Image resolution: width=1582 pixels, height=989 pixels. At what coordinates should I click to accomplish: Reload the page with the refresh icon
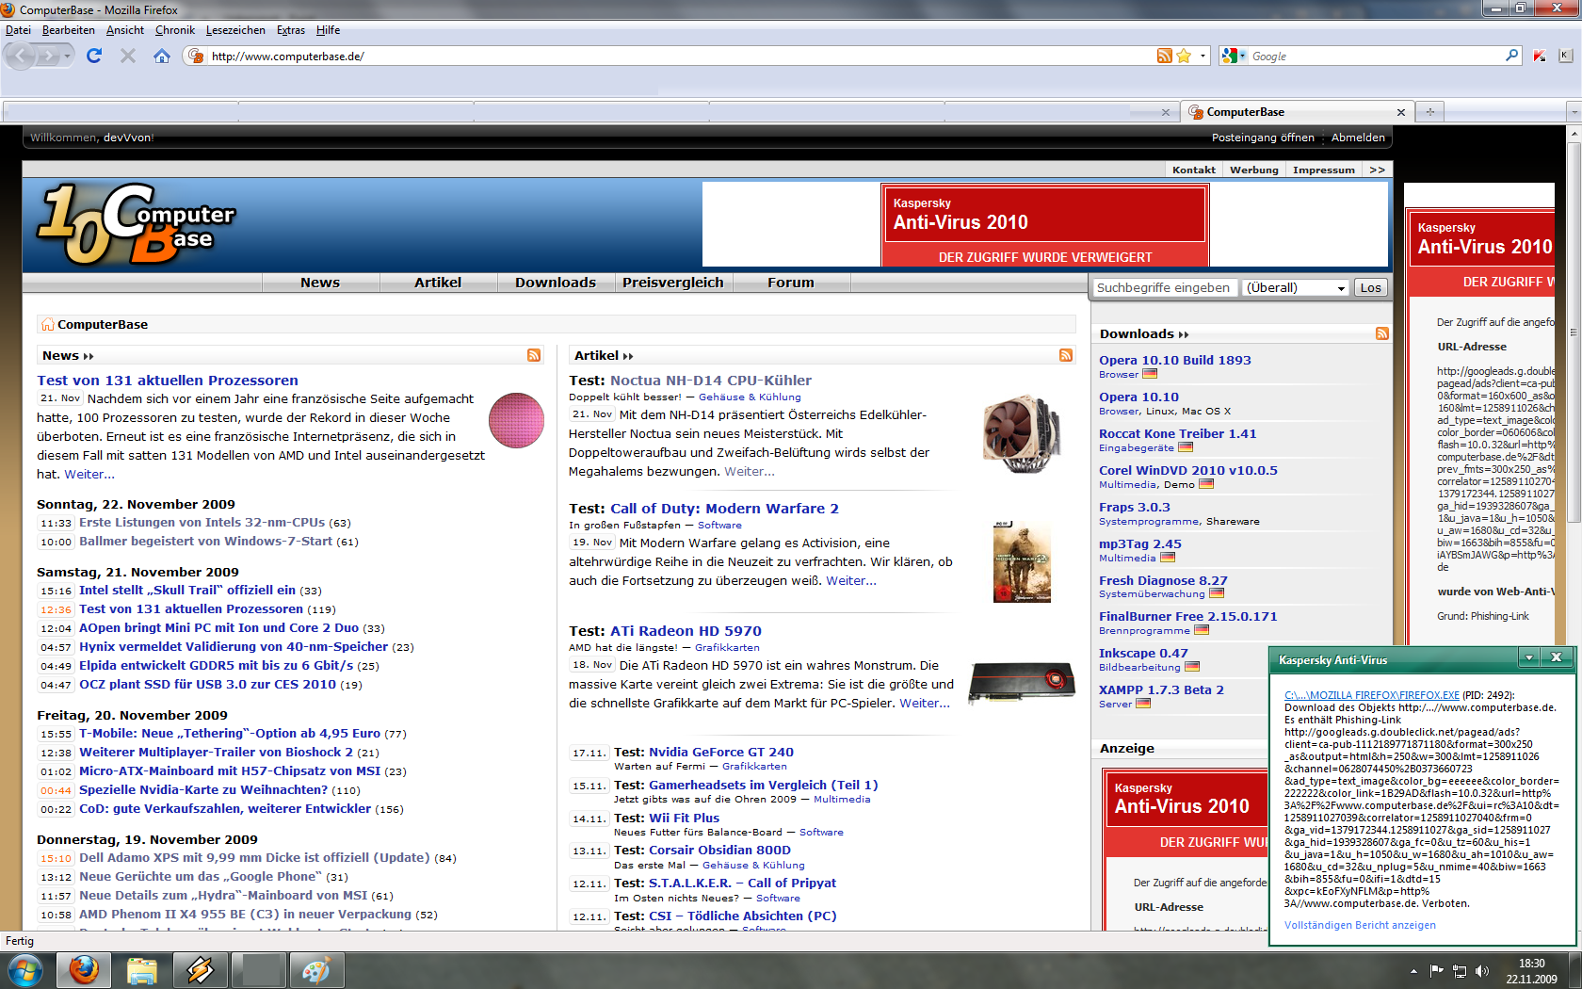[x=94, y=56]
